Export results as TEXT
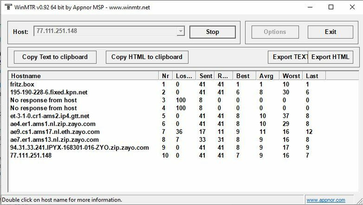The width and height of the screenshot is (363, 205). [x=288, y=57]
